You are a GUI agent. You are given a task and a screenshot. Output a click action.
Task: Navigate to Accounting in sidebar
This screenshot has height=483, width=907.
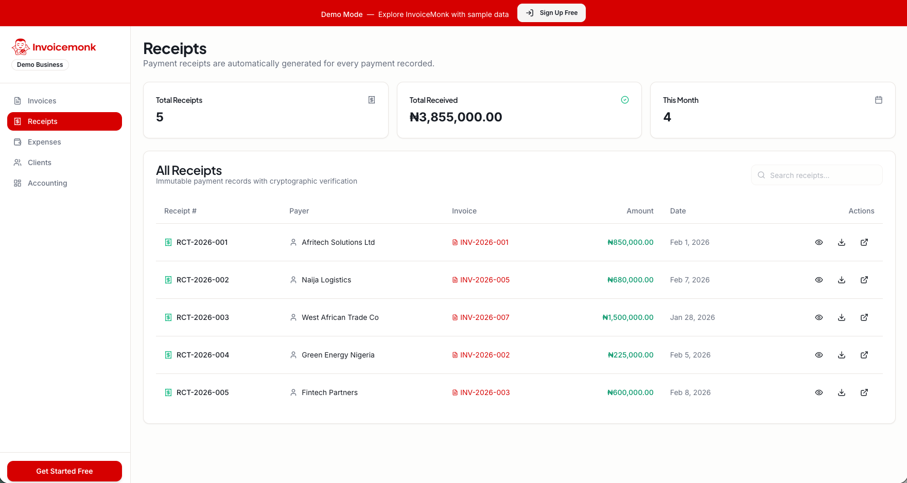[x=64, y=183]
